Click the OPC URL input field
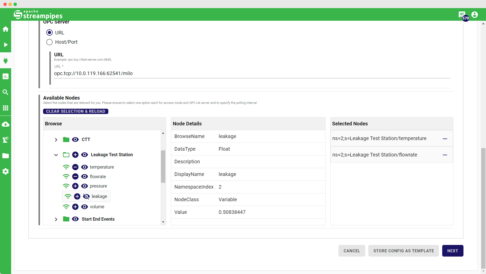 [252, 73]
